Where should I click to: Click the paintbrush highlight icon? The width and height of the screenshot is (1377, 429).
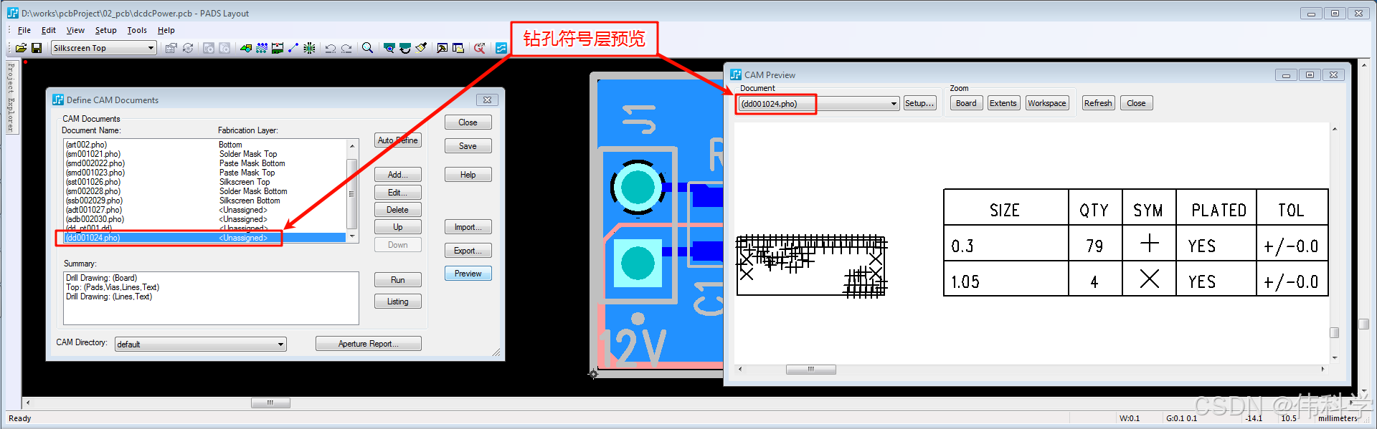[x=421, y=48]
